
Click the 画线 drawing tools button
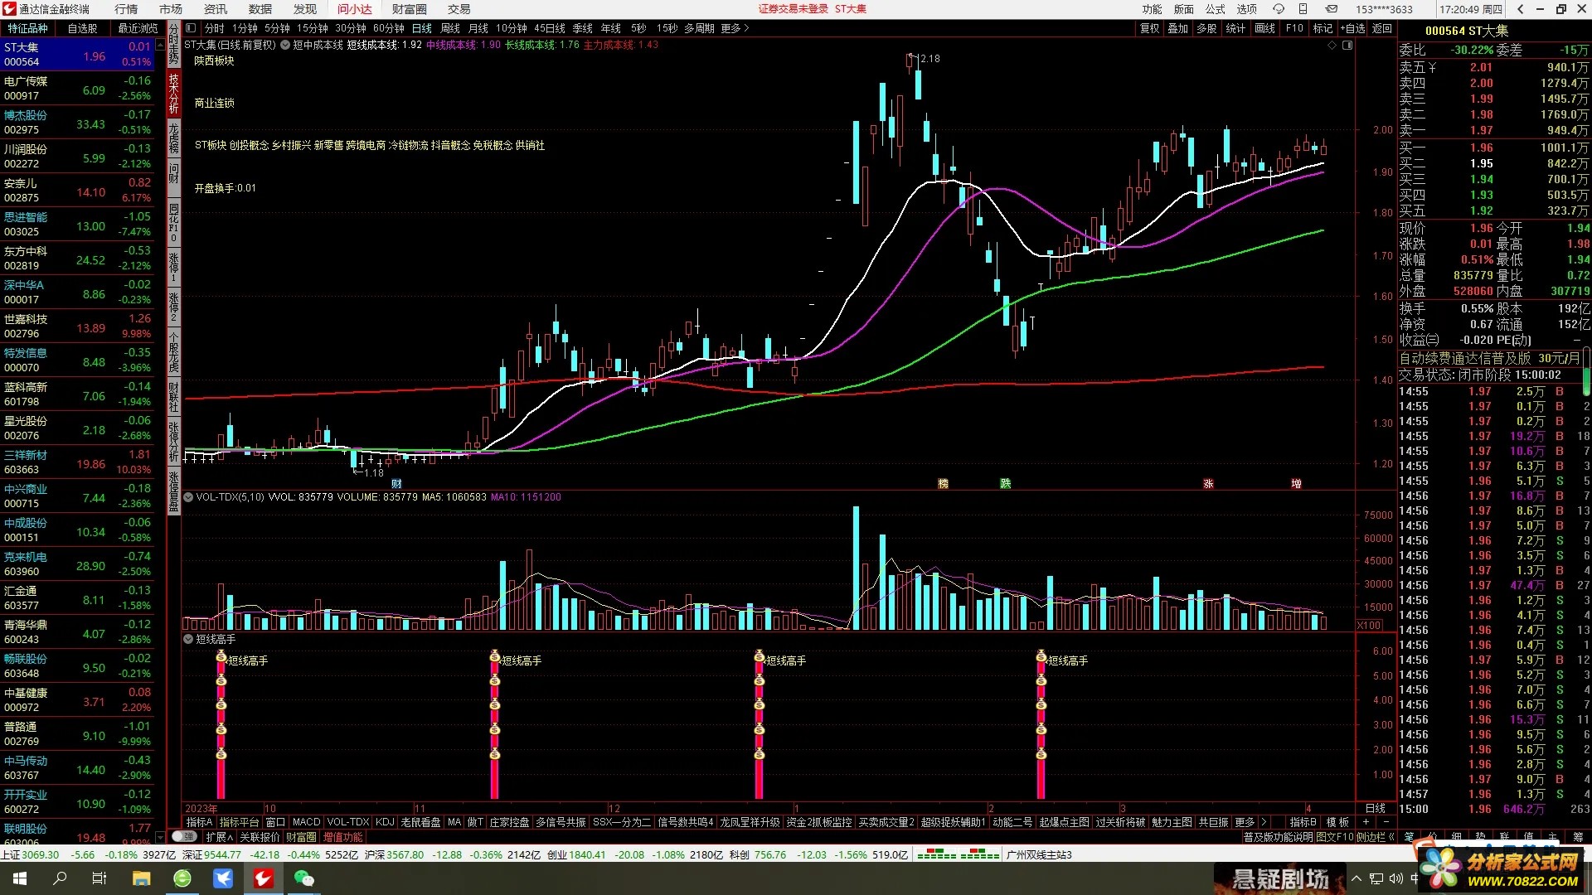pos(1265,28)
